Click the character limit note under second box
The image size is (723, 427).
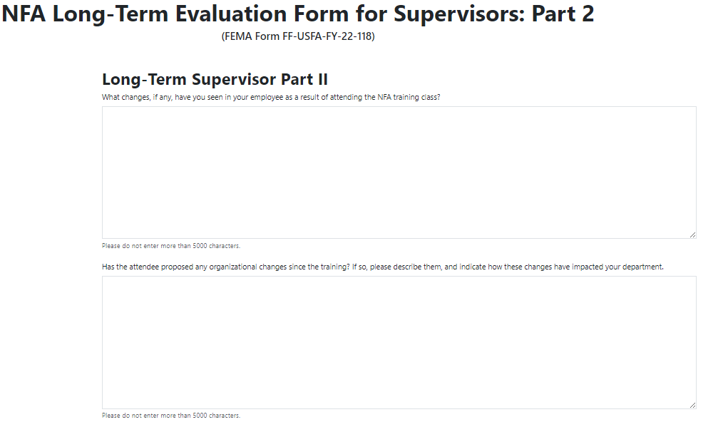coord(171,416)
